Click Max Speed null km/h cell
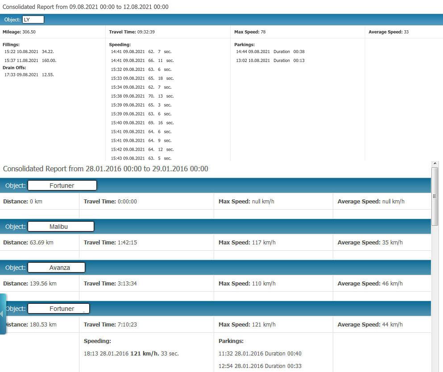Screen dimensions: 443x372 (x=273, y=202)
